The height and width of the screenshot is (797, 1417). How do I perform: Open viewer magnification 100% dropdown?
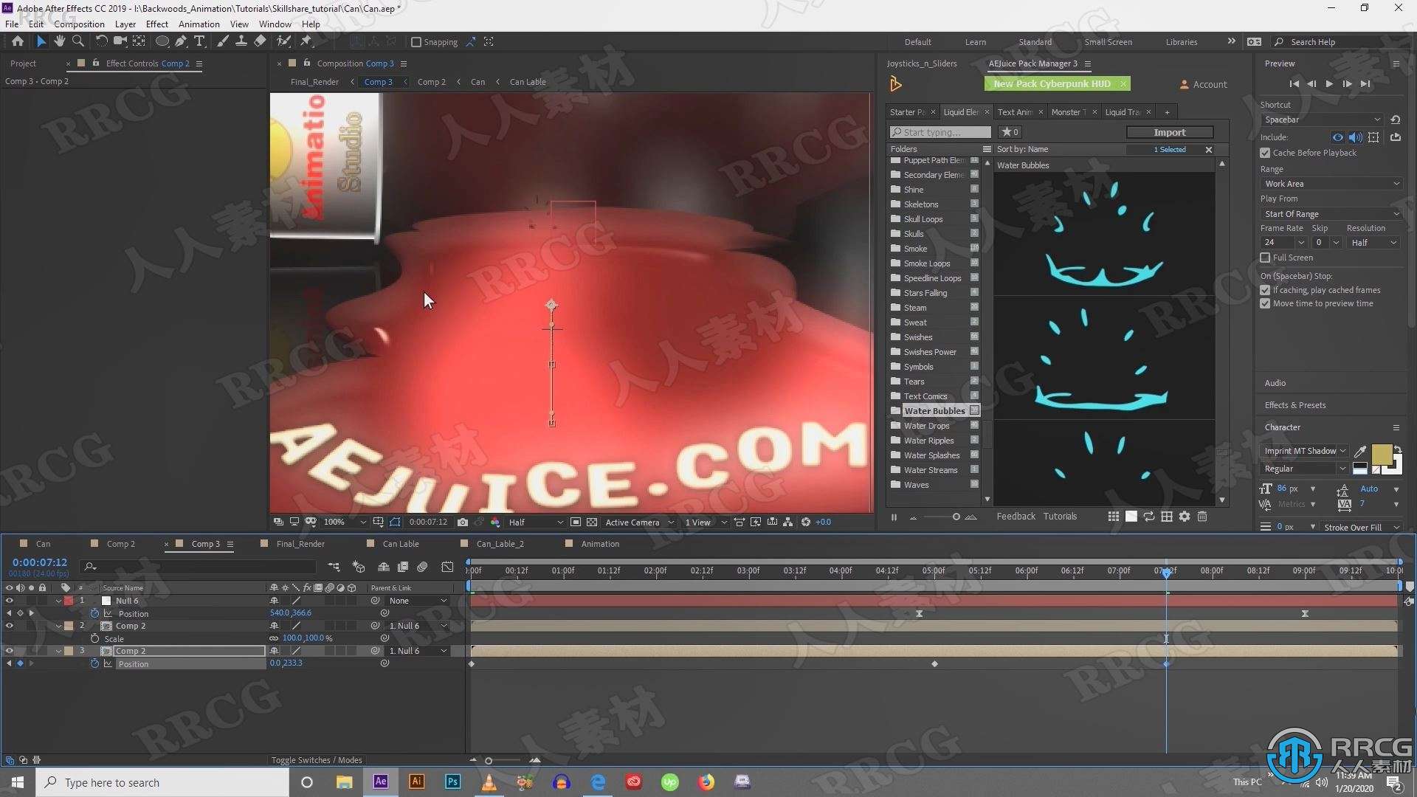(344, 522)
